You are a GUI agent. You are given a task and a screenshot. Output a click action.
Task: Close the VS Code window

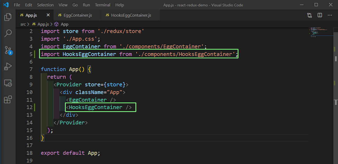[331, 5]
